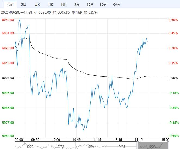Image resolution: width=180 pixels, height=149 pixels.
Task: Click the left handle of the range selector
Action: (138, 145)
